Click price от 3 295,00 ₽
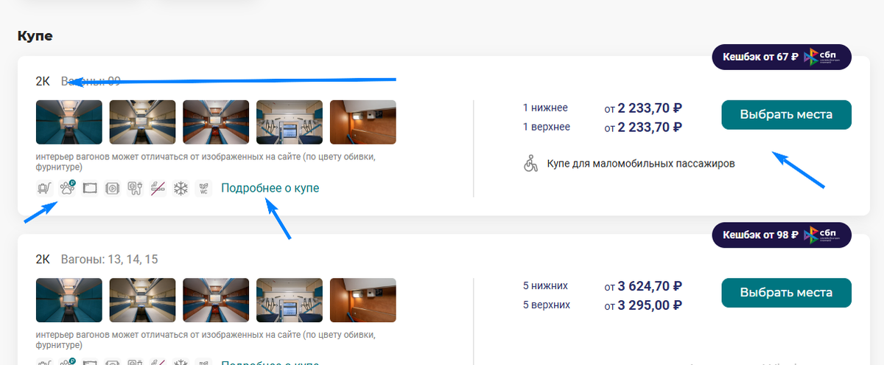The width and height of the screenshot is (884, 365). [643, 305]
